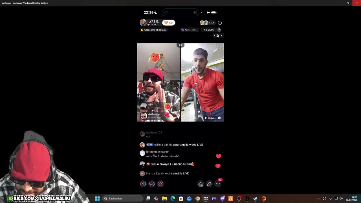Open the Windows Start menu

coord(97,198)
